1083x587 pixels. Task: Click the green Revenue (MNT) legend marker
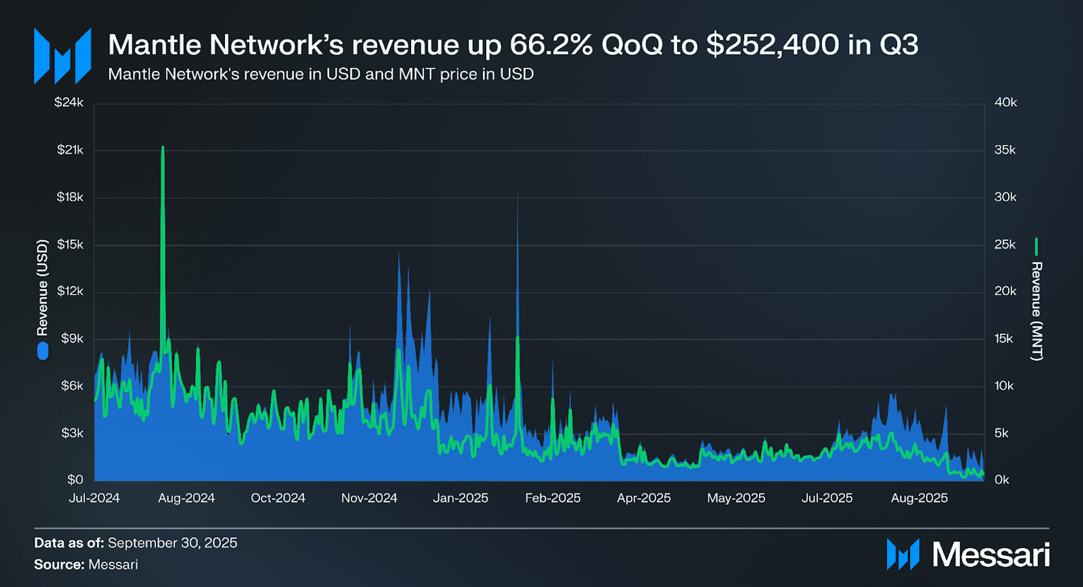[x=1036, y=247]
